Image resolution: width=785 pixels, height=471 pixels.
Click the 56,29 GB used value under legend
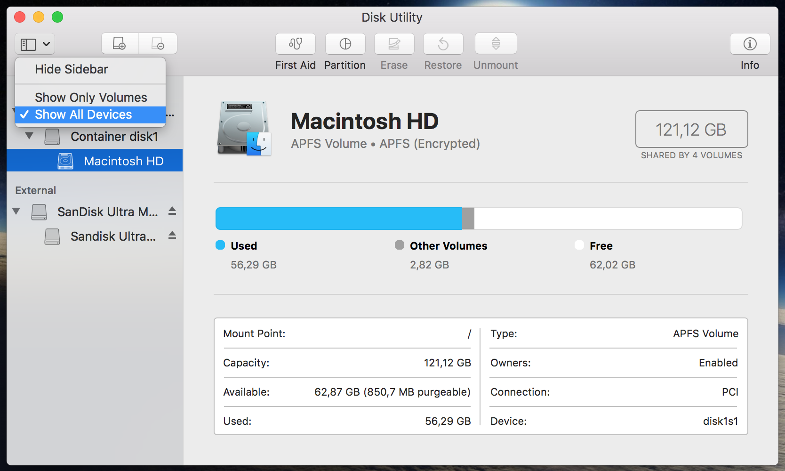point(254,265)
